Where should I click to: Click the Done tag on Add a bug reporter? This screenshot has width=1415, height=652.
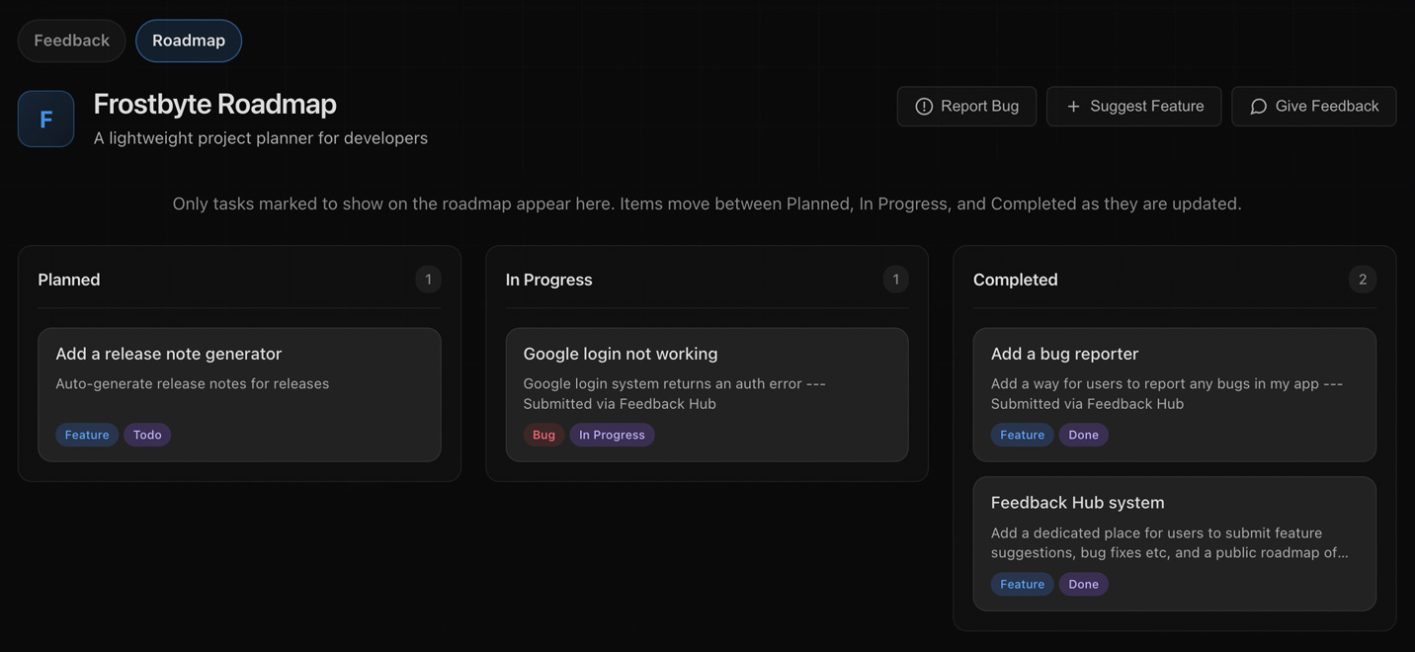pos(1083,435)
